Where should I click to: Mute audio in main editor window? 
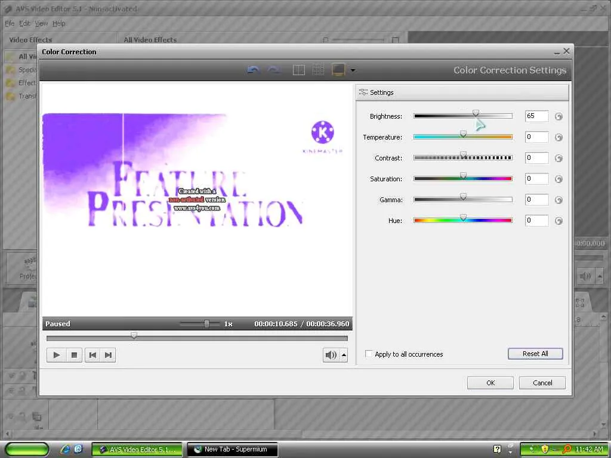coord(585,277)
